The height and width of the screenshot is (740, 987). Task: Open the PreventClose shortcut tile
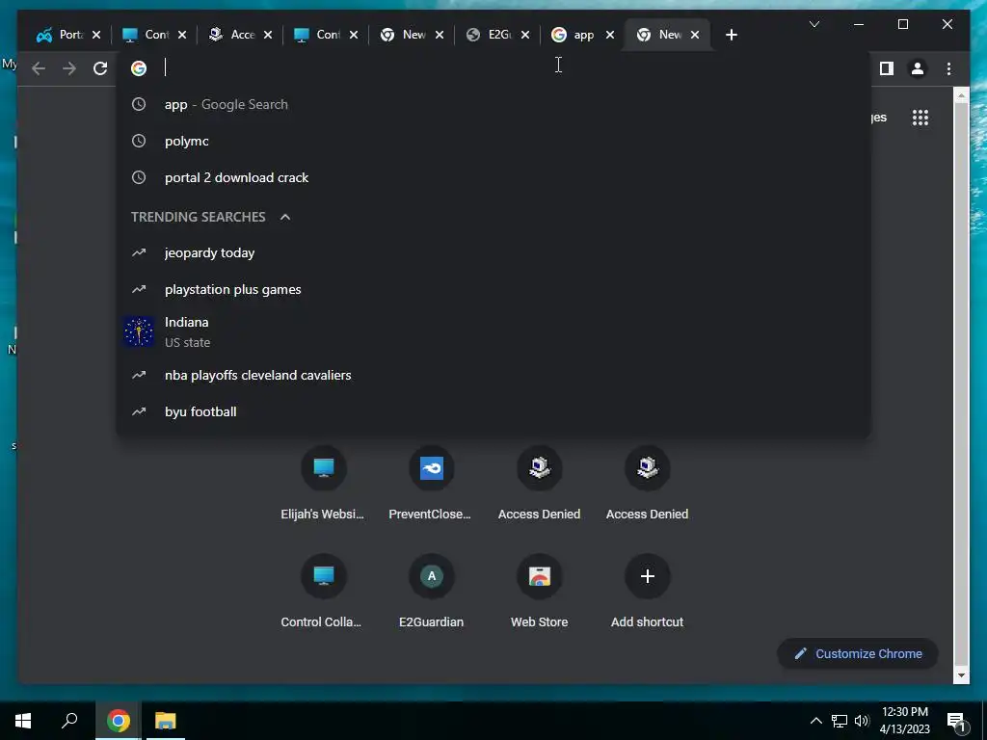tap(431, 484)
